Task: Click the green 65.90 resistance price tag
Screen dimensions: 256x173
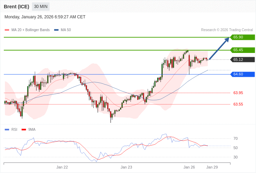Action: [x=242, y=37]
